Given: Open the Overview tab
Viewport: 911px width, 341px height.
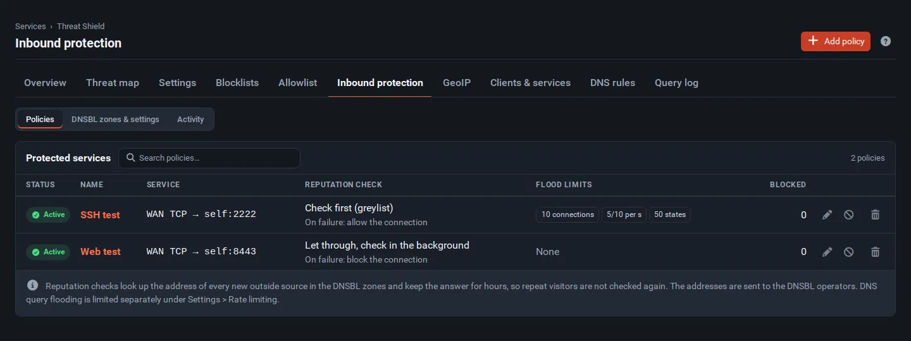Looking at the screenshot, I should click(x=45, y=83).
